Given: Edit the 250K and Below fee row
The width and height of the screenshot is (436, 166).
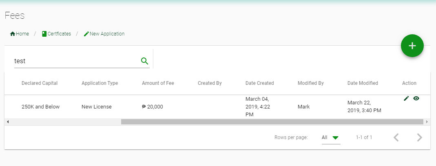Looking at the screenshot, I should (406, 98).
